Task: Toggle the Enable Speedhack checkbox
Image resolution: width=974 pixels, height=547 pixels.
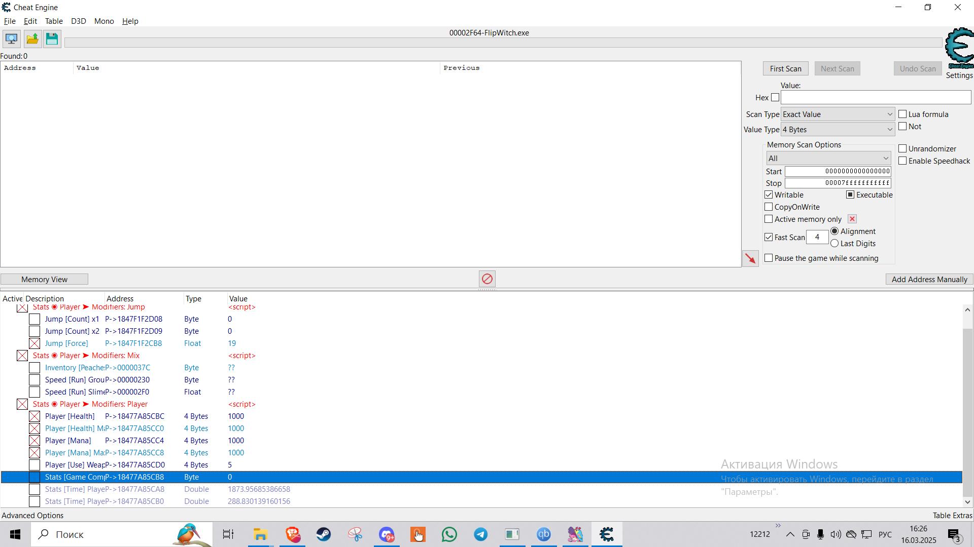Action: click(x=902, y=161)
